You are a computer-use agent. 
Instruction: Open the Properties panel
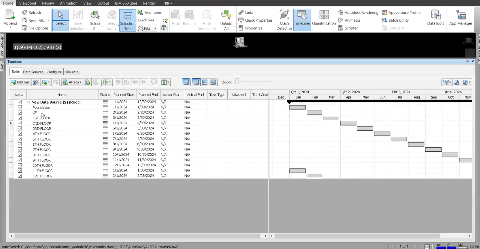pos(250,28)
